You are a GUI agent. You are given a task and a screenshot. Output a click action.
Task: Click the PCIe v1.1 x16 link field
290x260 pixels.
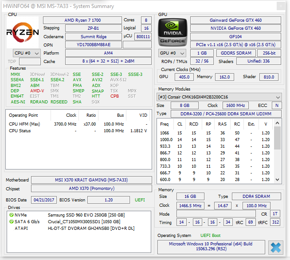pos(235,45)
